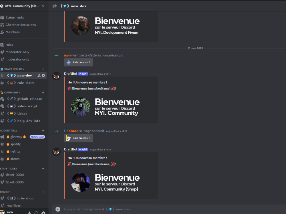Screen dimensions: 286x214
Task: Open the github-release forum channel
Action: pyautogui.click(x=23, y=99)
